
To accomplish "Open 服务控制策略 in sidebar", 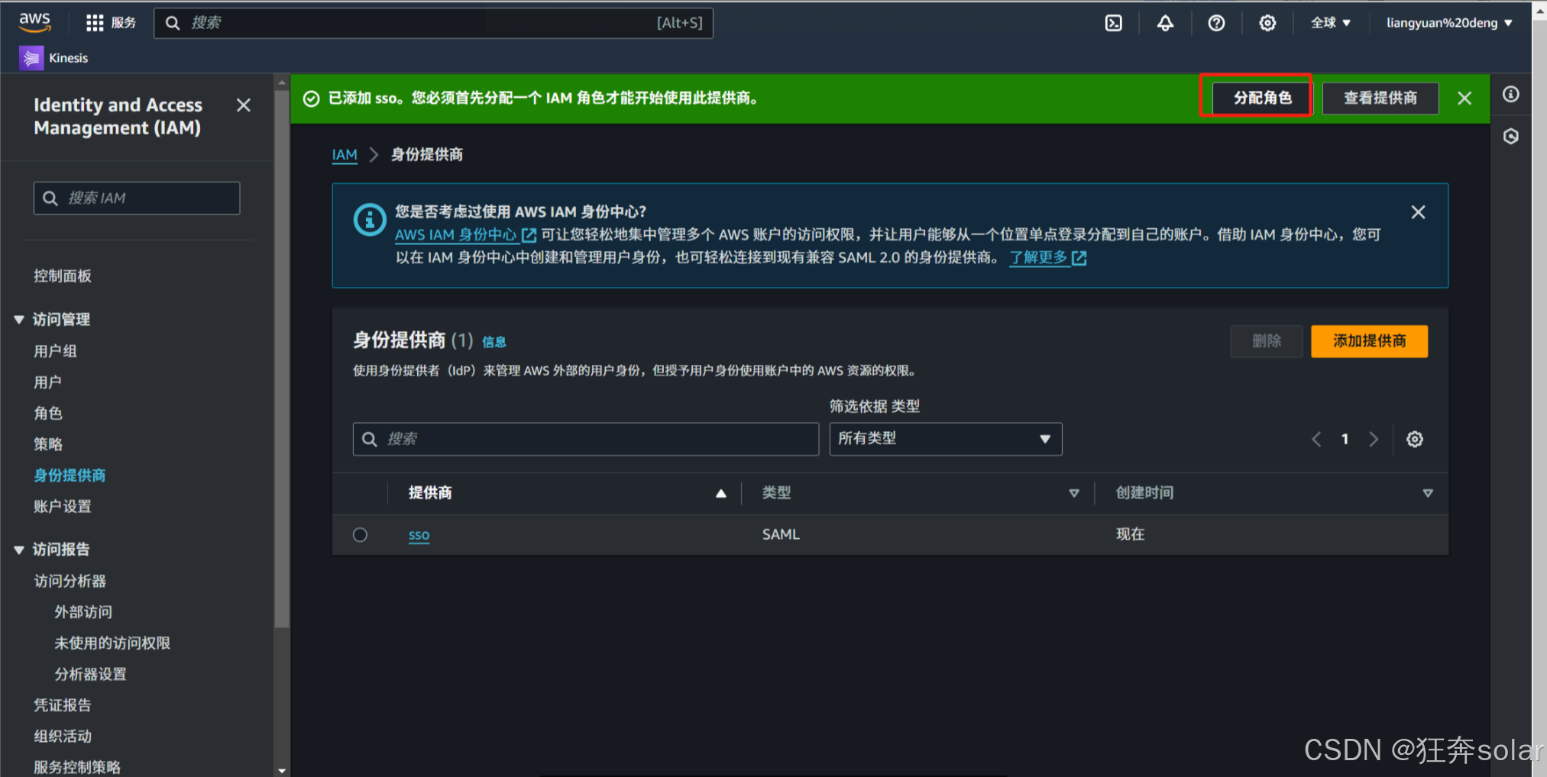I will pos(77,767).
